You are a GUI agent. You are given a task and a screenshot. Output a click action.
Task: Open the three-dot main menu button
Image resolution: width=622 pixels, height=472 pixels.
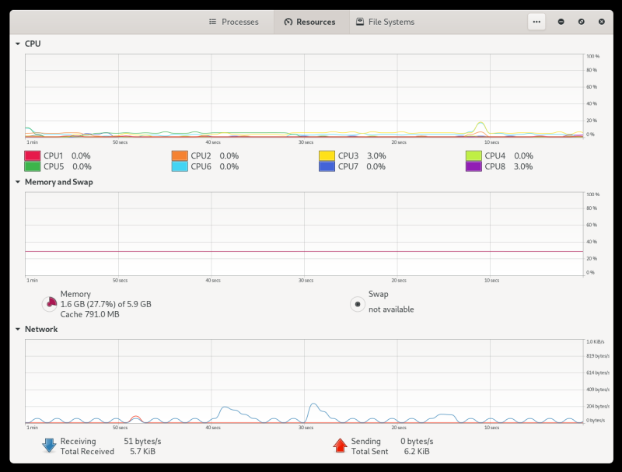[x=536, y=22]
